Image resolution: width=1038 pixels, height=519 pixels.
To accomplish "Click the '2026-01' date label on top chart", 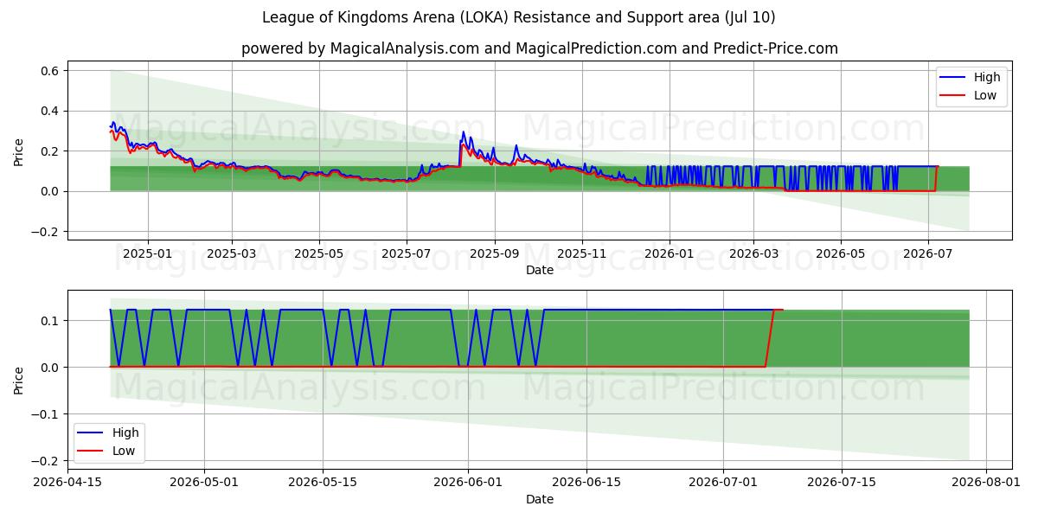I will click(670, 253).
